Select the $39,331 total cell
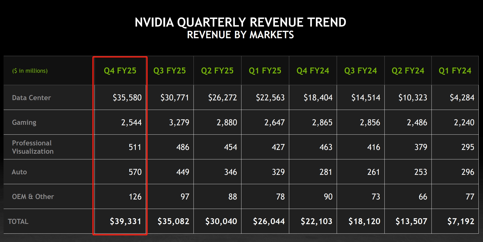Screen dimensions: 483x242 (x=126, y=221)
